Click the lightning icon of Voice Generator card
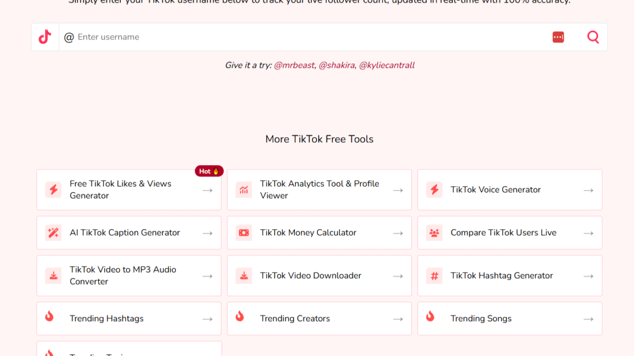This screenshot has width=634, height=356. 434,190
